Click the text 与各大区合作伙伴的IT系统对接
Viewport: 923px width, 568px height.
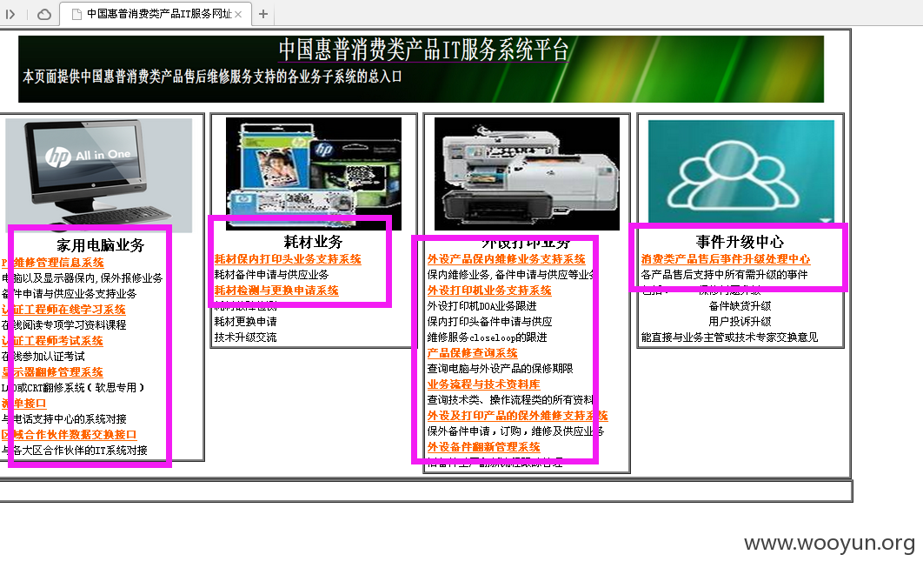(x=74, y=451)
